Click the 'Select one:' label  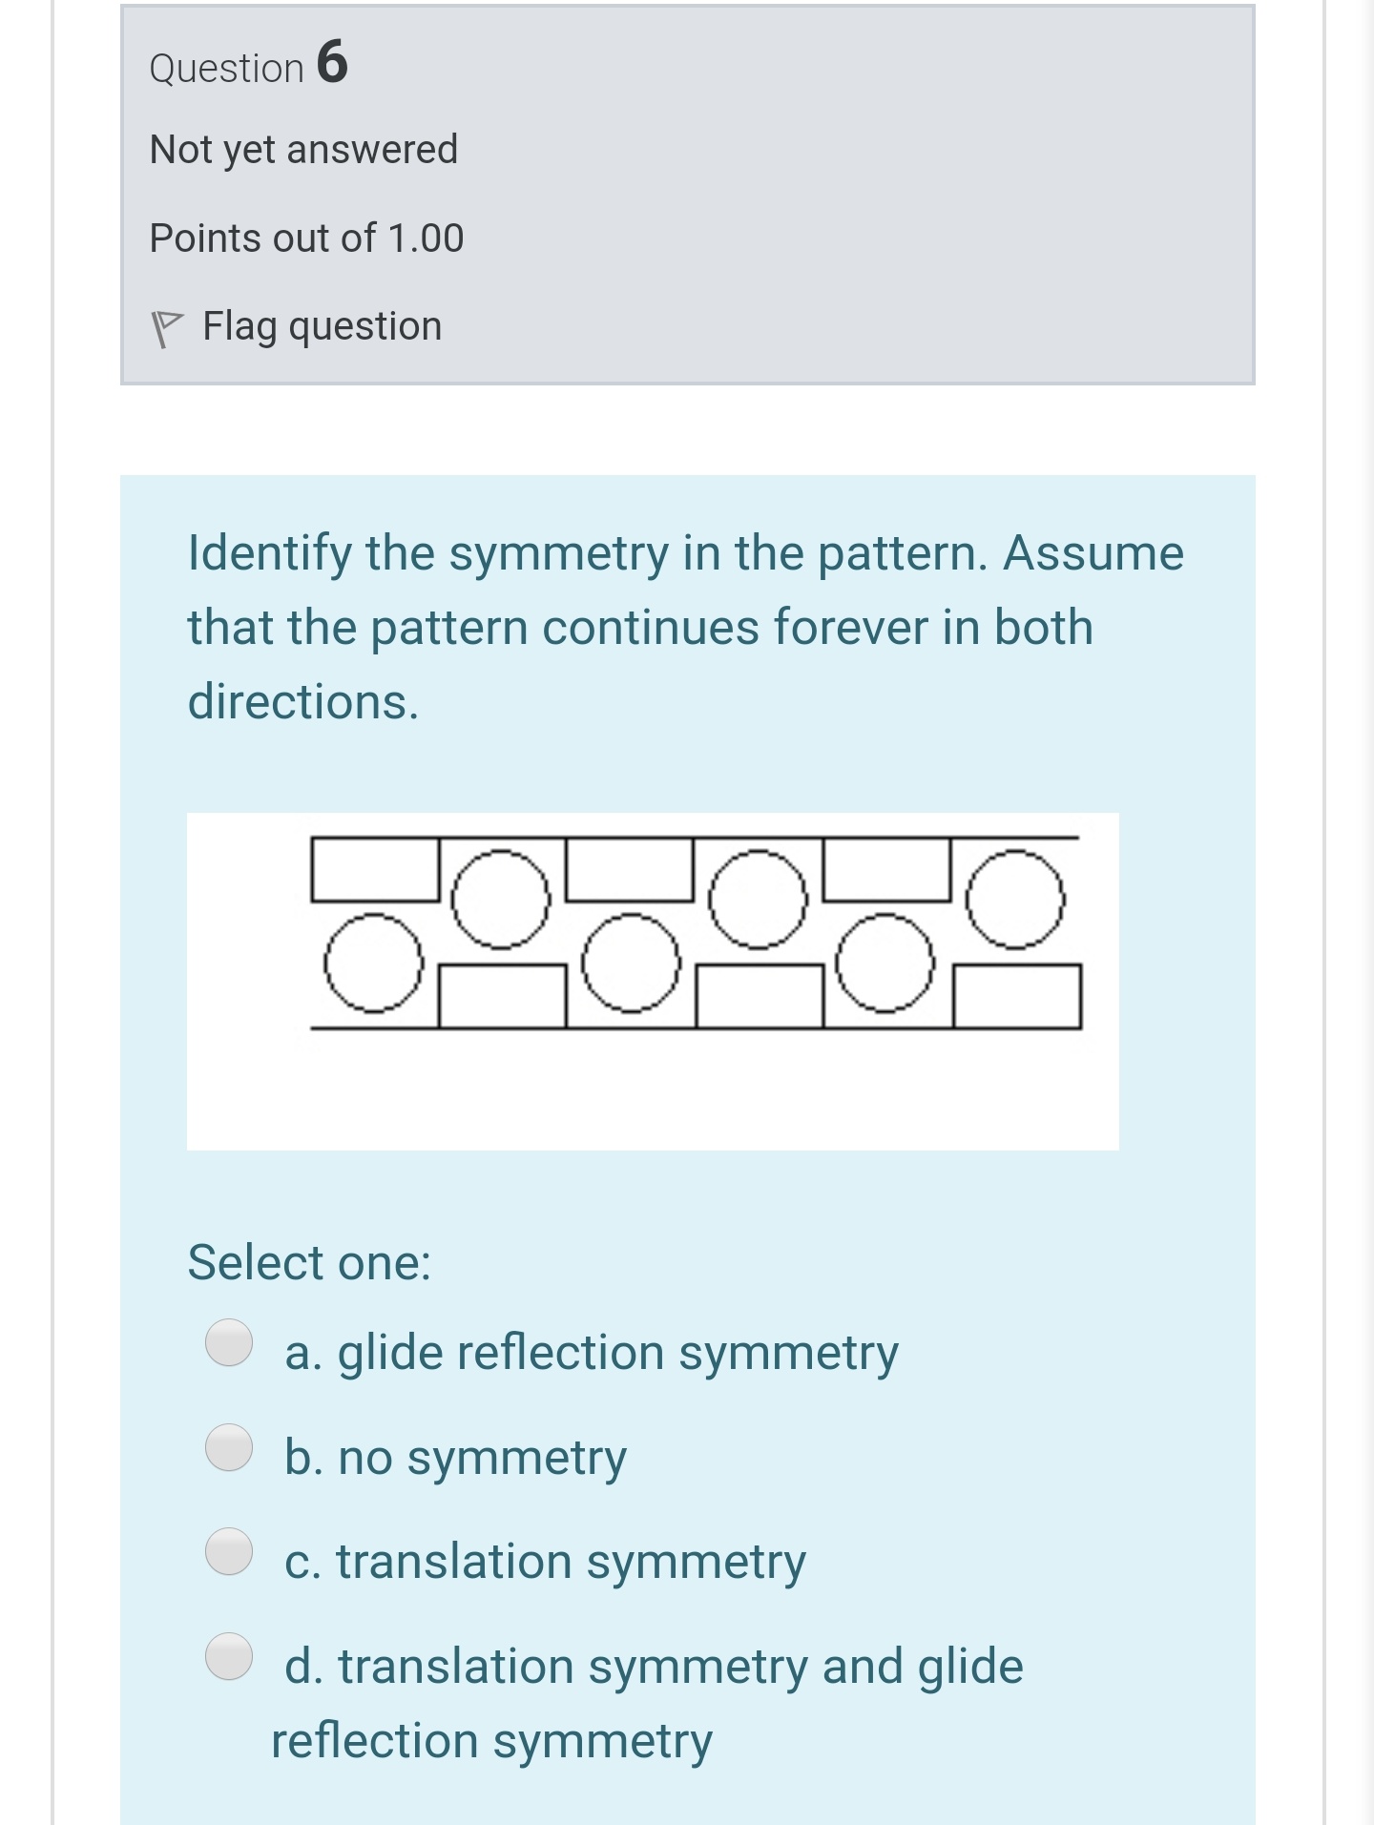[309, 1261]
